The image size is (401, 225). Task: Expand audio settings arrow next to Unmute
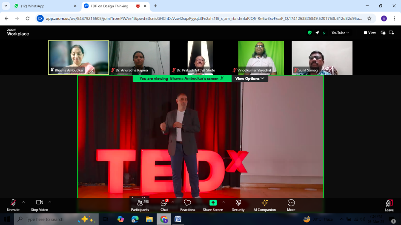point(23,202)
